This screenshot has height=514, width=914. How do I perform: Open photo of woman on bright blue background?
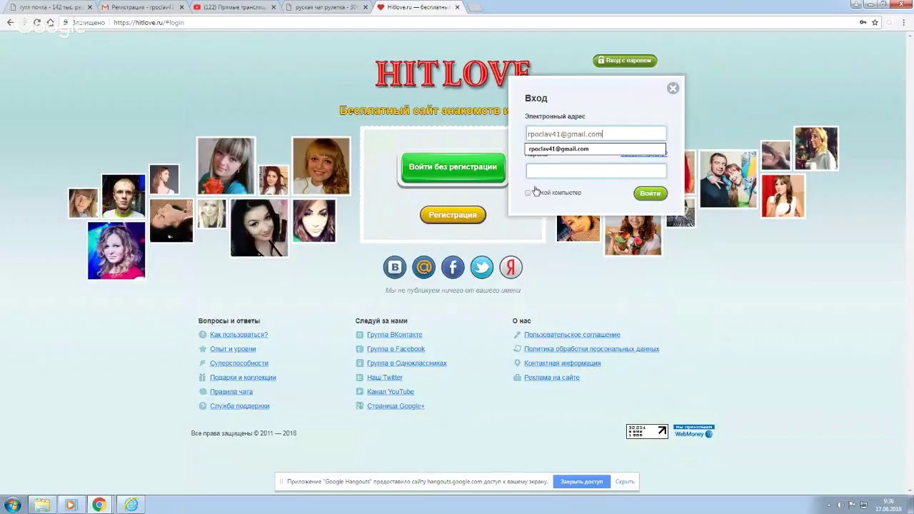[x=116, y=250]
